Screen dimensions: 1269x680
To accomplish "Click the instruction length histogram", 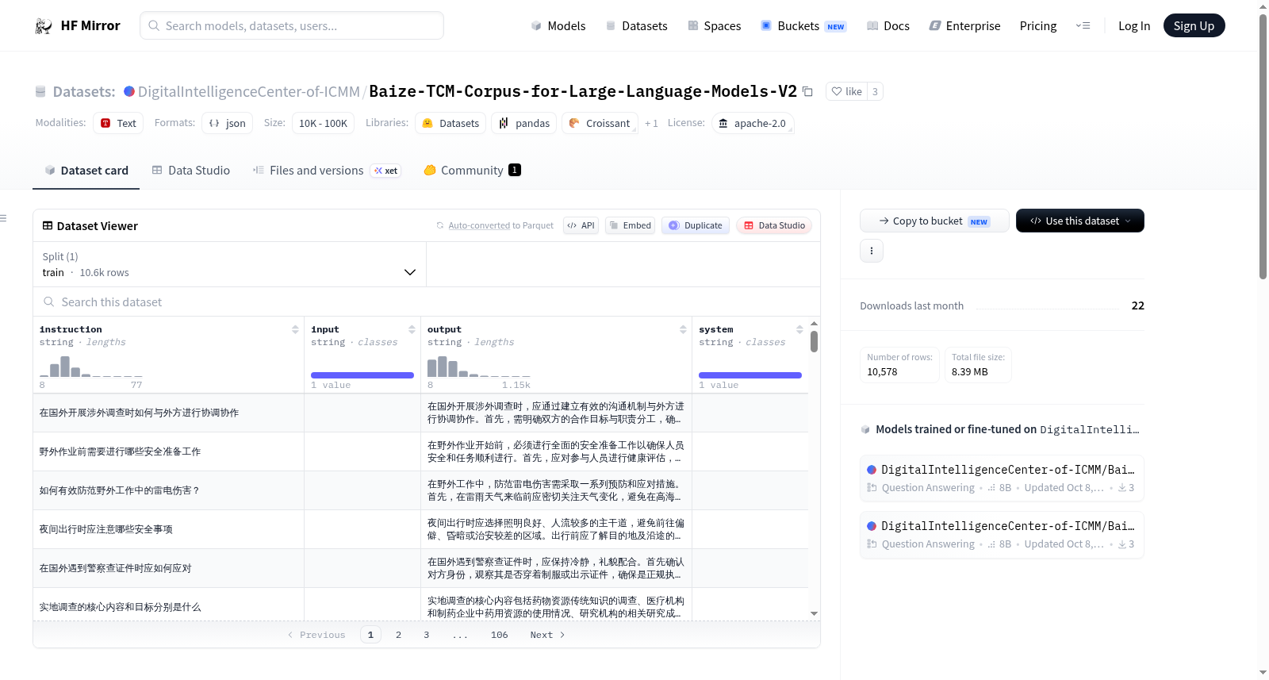I will click(x=91, y=367).
